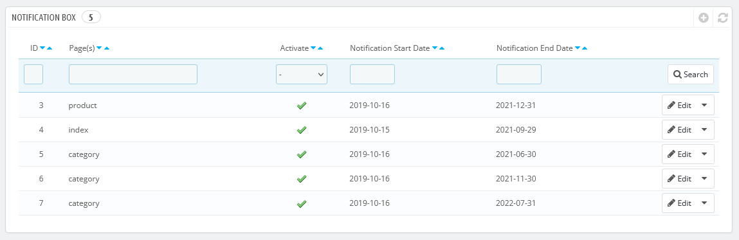
Task: Click end date 2021-11-30
Action: [x=516, y=179]
